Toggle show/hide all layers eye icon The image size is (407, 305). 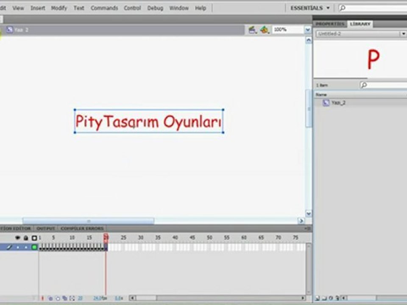pyautogui.click(x=18, y=238)
